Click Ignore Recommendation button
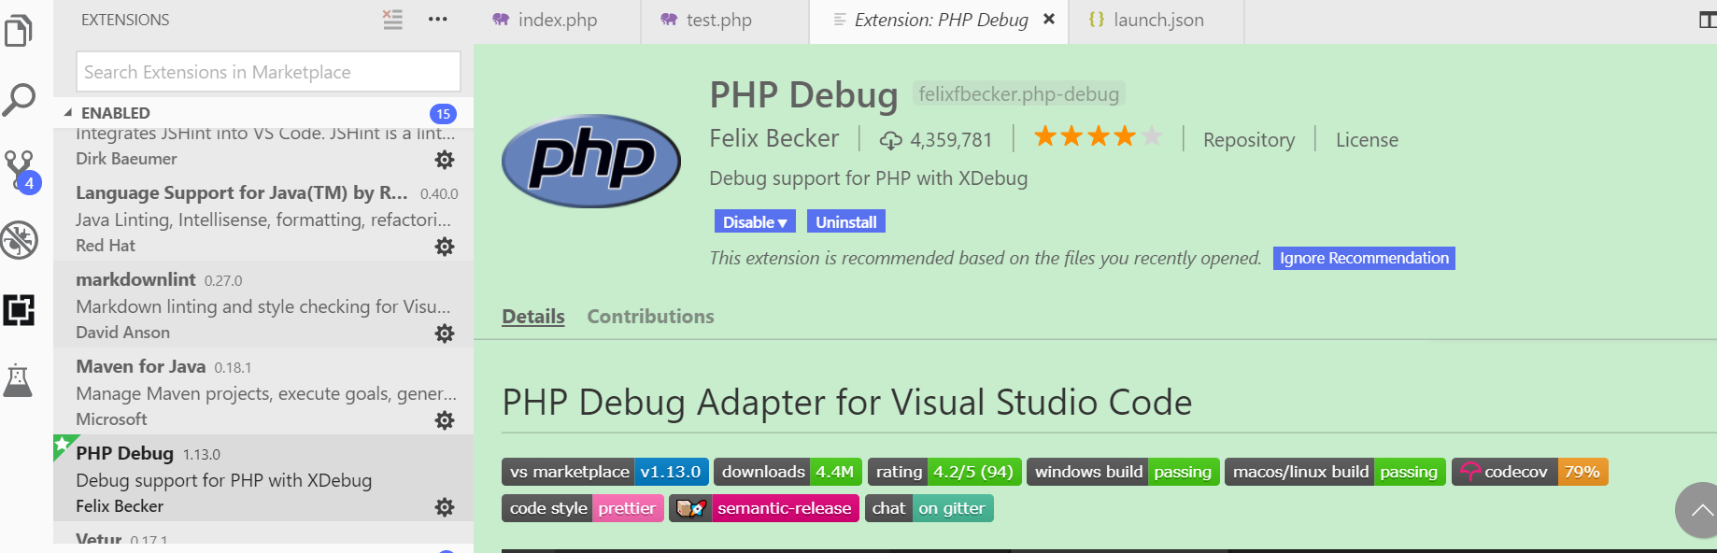The height and width of the screenshot is (553, 1717). pos(1364,259)
